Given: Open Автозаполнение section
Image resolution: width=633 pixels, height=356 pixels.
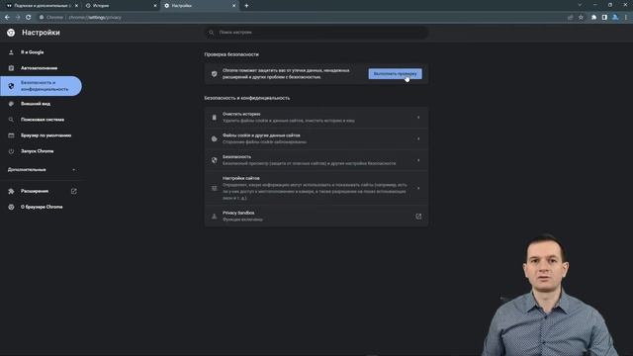Looking at the screenshot, I should (x=41, y=68).
